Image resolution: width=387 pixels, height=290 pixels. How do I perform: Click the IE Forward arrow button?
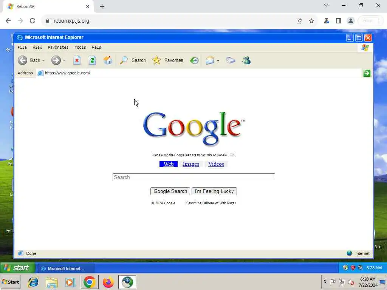click(x=56, y=60)
